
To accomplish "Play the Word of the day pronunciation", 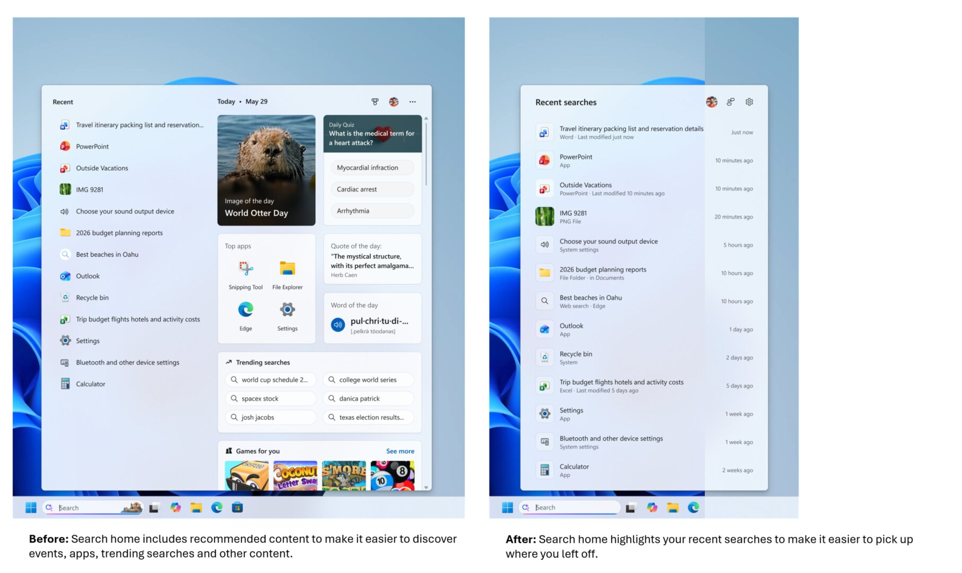I will (338, 324).
